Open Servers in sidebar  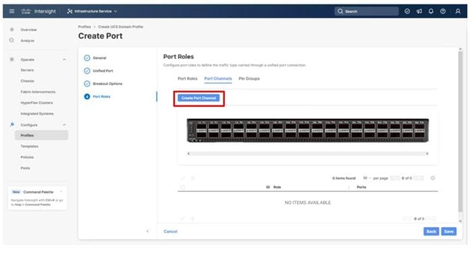pyautogui.click(x=27, y=70)
